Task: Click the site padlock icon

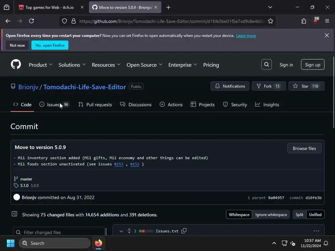Action: point(74,21)
